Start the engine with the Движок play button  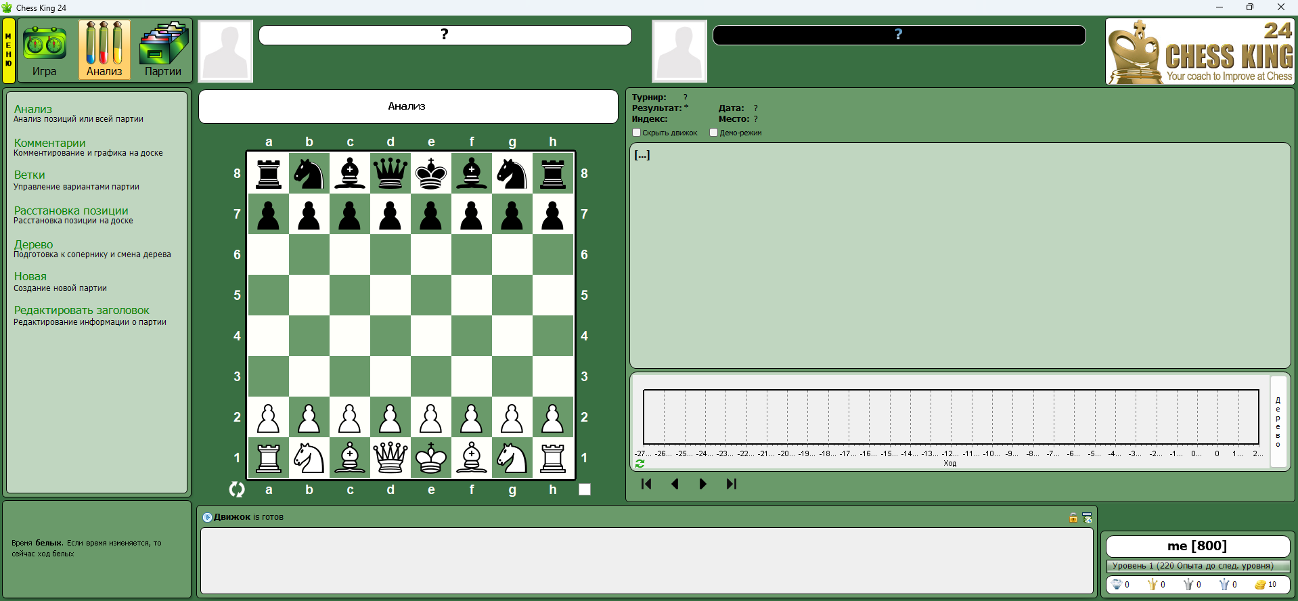click(x=208, y=517)
